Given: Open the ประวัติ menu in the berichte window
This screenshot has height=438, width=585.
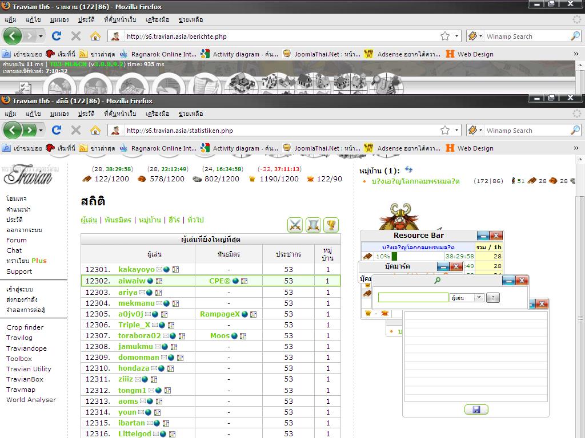Looking at the screenshot, I should [x=86, y=19].
